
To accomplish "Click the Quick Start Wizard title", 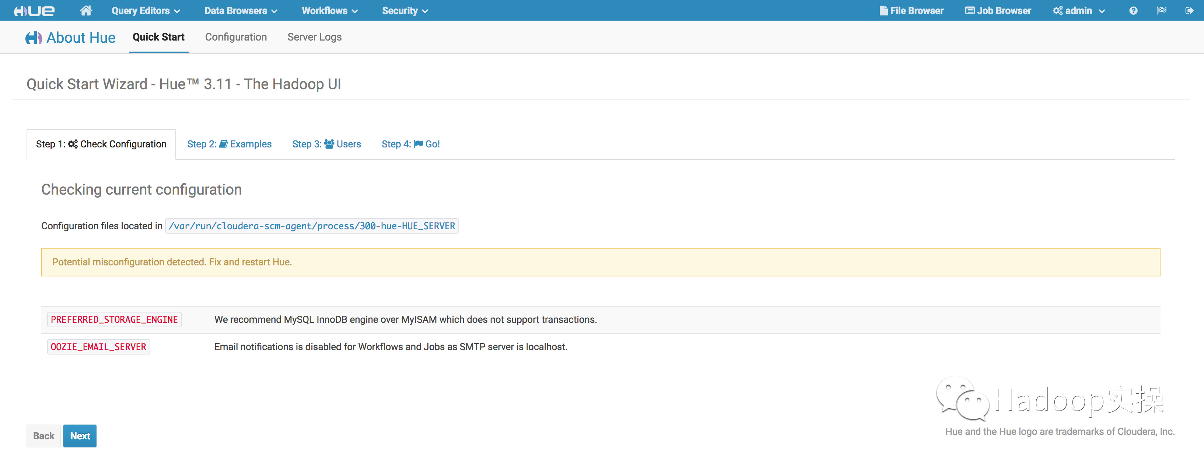I will (184, 84).
